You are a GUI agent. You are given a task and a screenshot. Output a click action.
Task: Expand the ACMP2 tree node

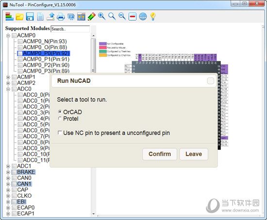(x=8, y=83)
